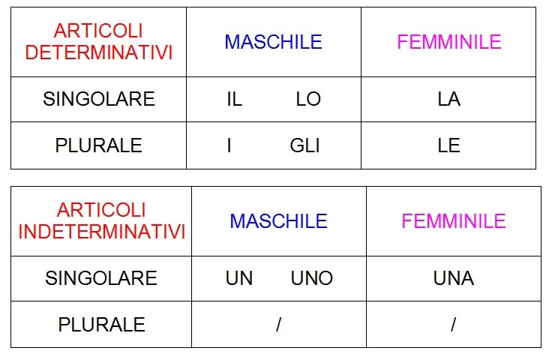The image size is (552, 357).
Task: Click the red ARTICOLI DETERMINATIVI heading
Action: [98, 41]
